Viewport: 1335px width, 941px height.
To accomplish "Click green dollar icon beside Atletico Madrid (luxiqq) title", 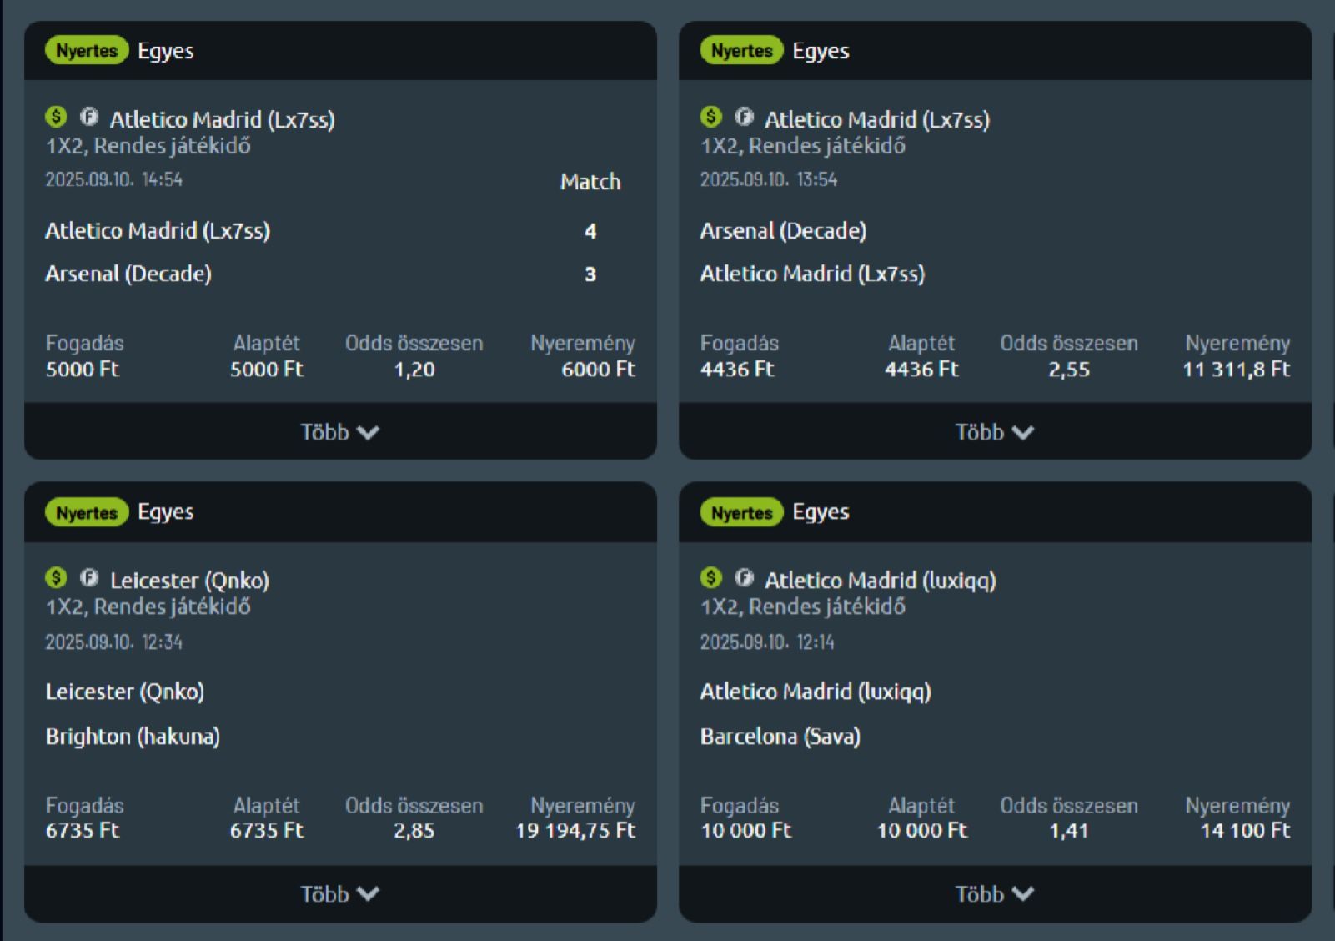I will 711,577.
